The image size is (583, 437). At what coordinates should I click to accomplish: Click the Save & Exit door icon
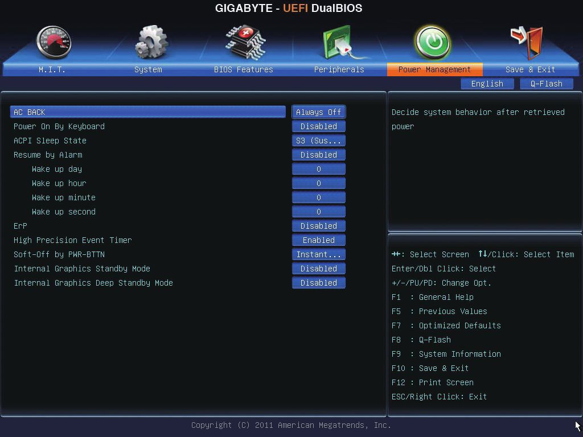click(x=527, y=42)
